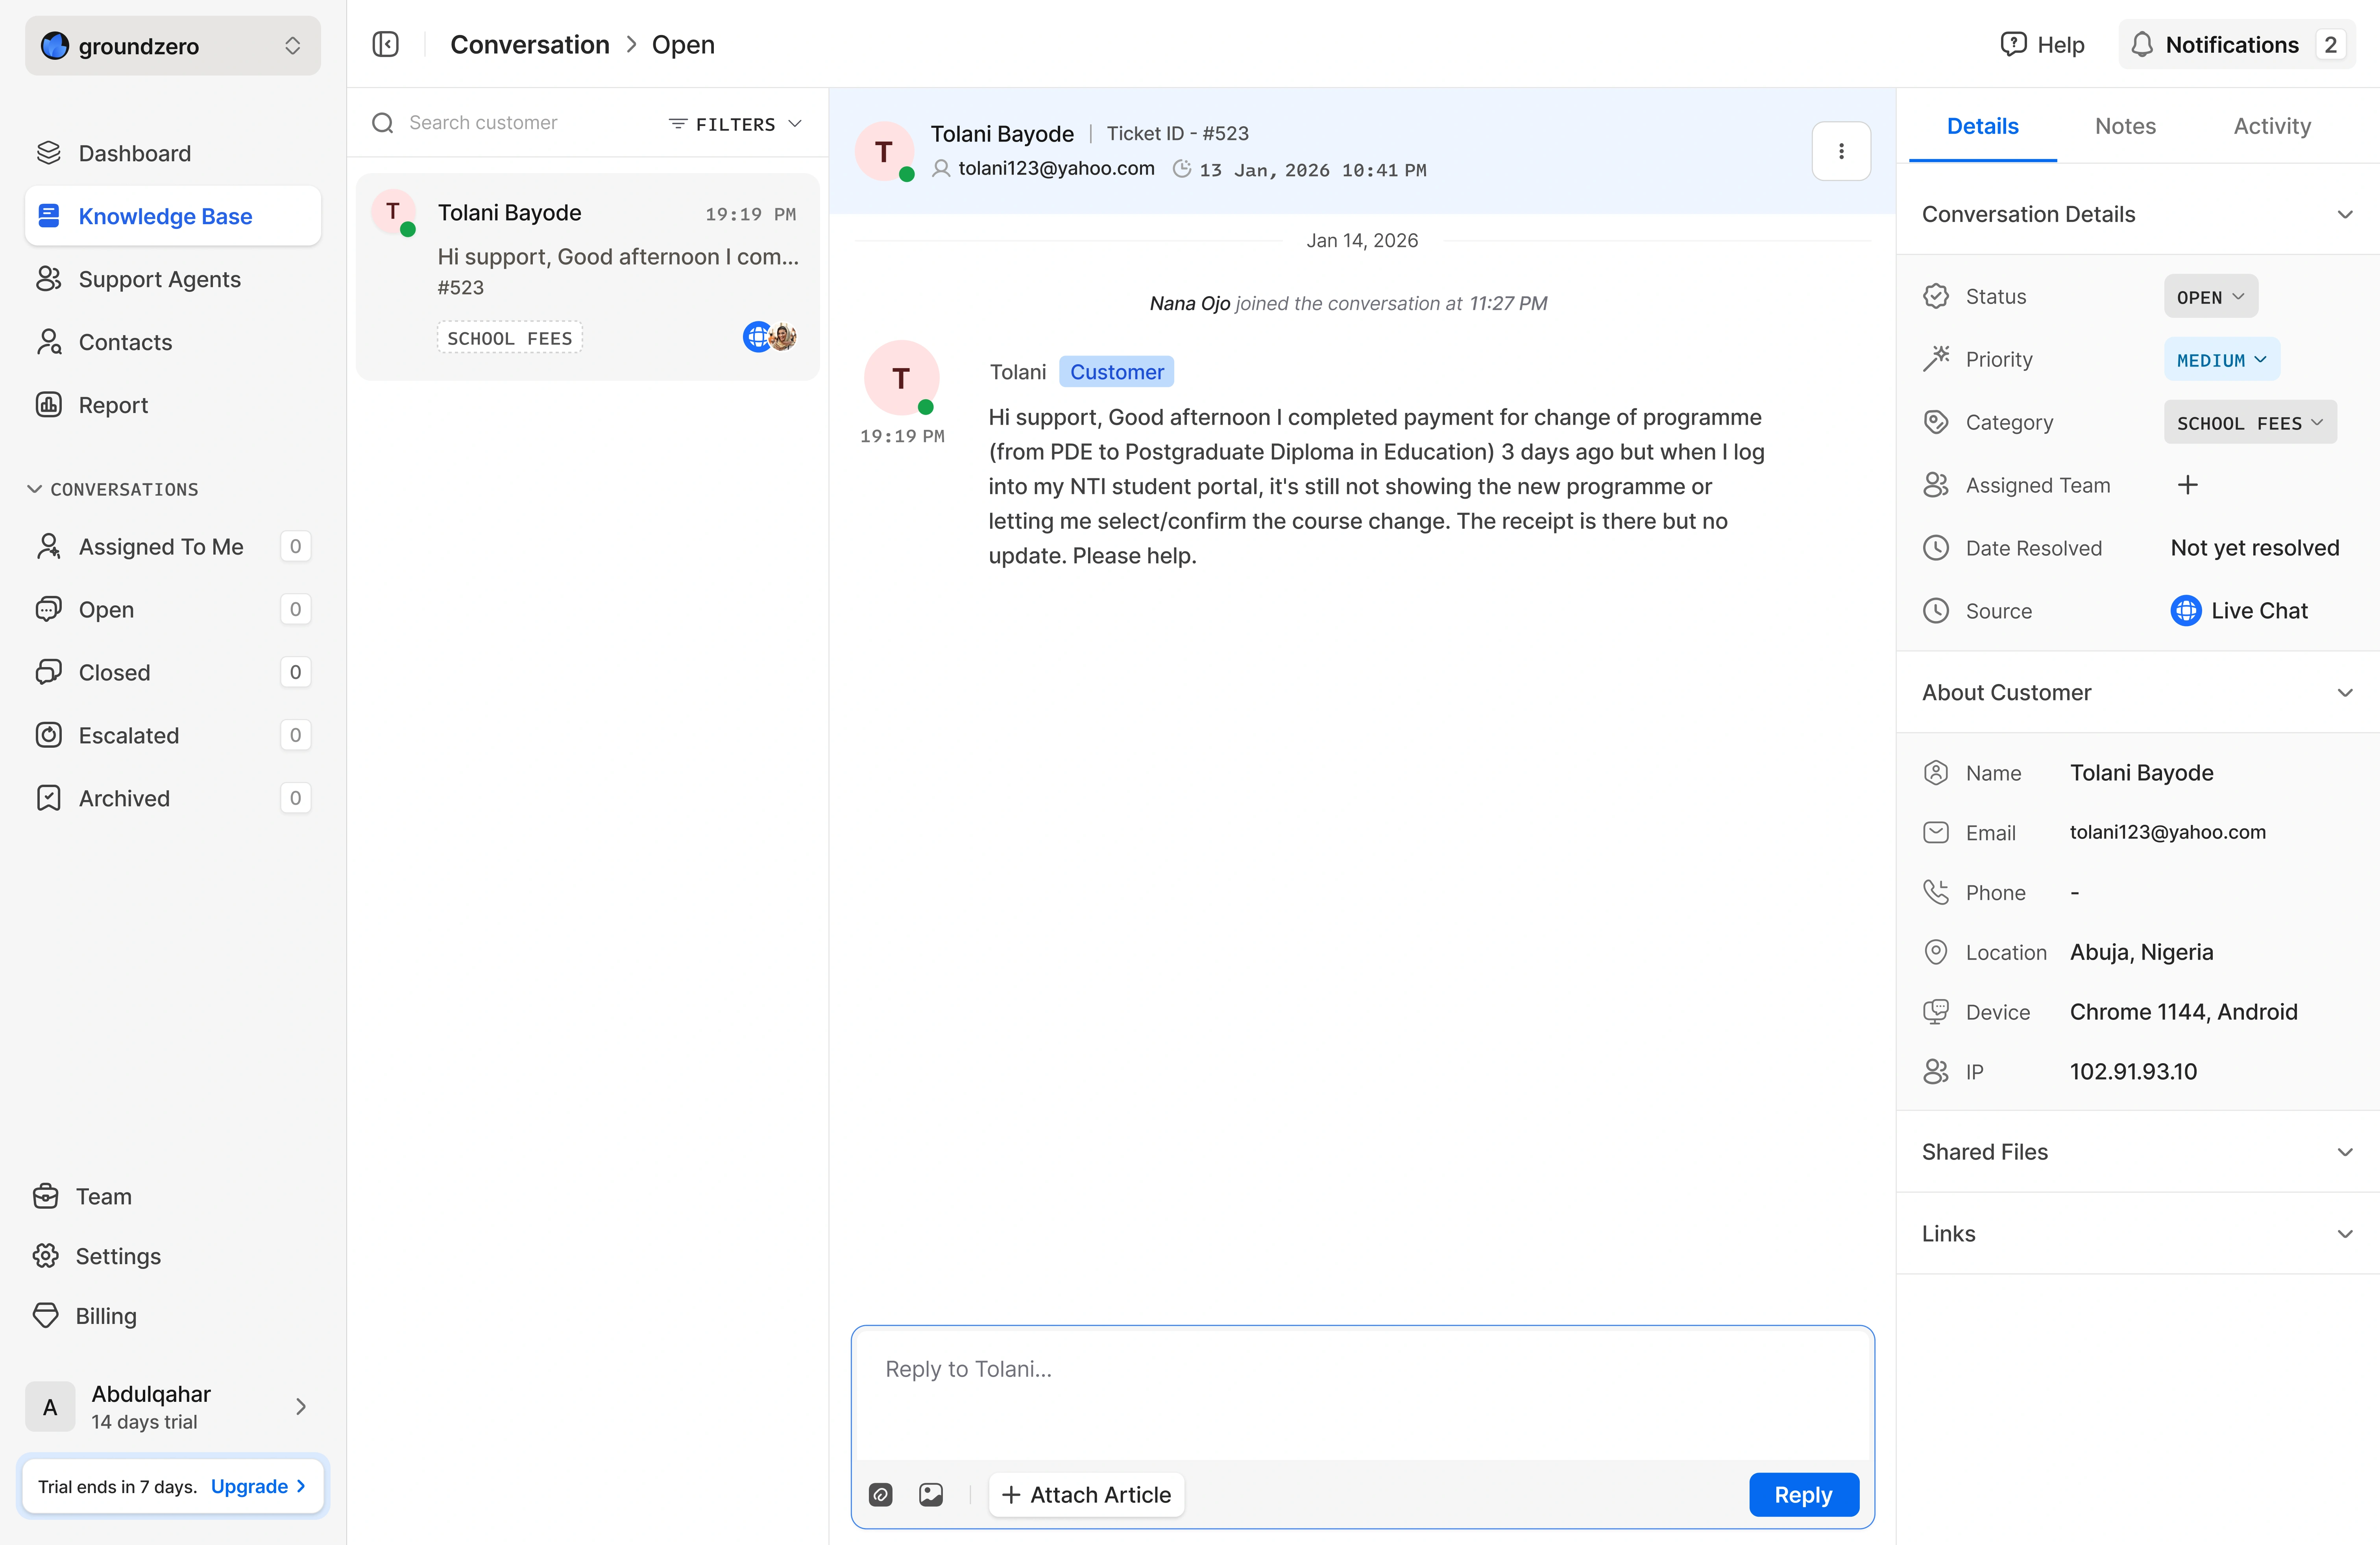Open Settings in the sidebar
The width and height of the screenshot is (2380, 1545).
click(118, 1256)
